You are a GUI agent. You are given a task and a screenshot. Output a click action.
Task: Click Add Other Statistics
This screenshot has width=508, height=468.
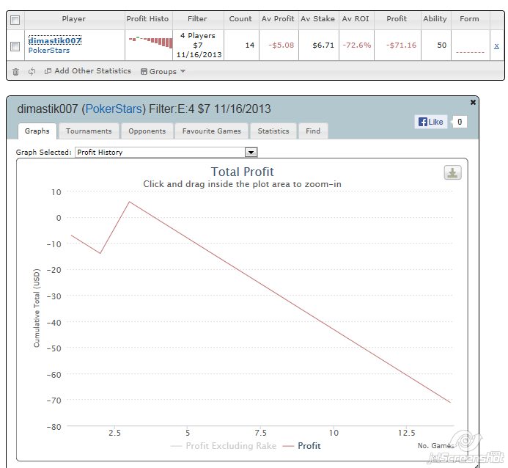click(x=88, y=71)
